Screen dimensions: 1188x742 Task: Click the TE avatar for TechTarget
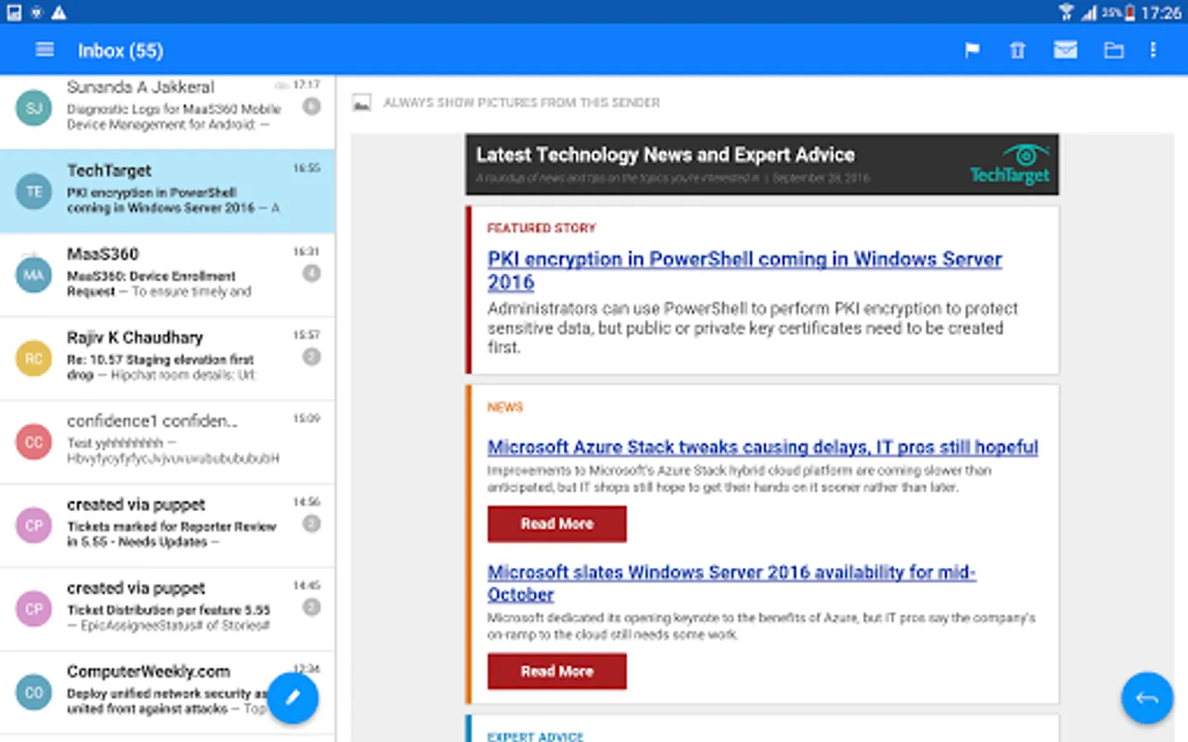[x=34, y=191]
